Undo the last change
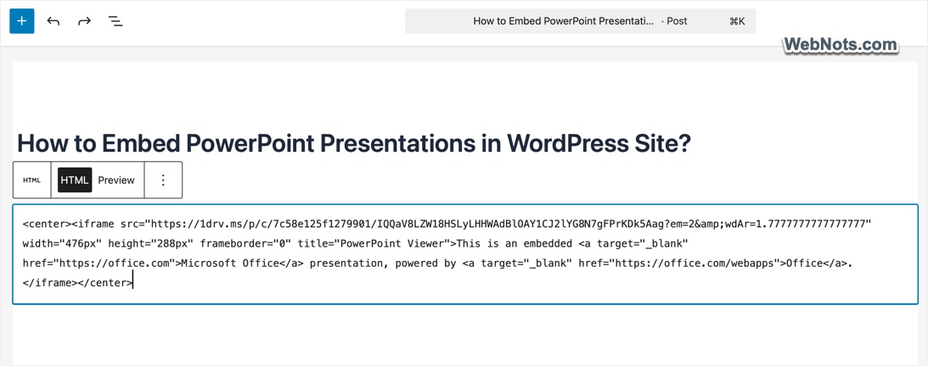This screenshot has height=366, width=928. point(53,21)
